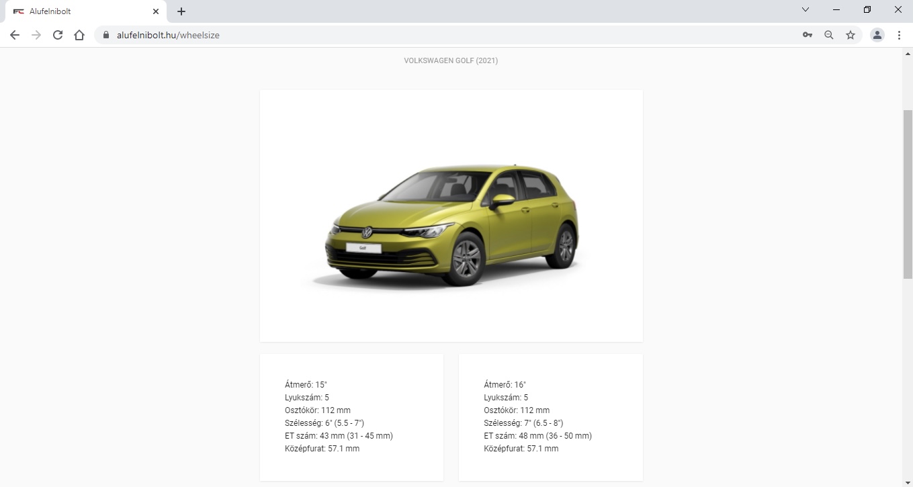This screenshot has width=913, height=487.
Task: Click the browser back arrow
Action: coord(15,35)
